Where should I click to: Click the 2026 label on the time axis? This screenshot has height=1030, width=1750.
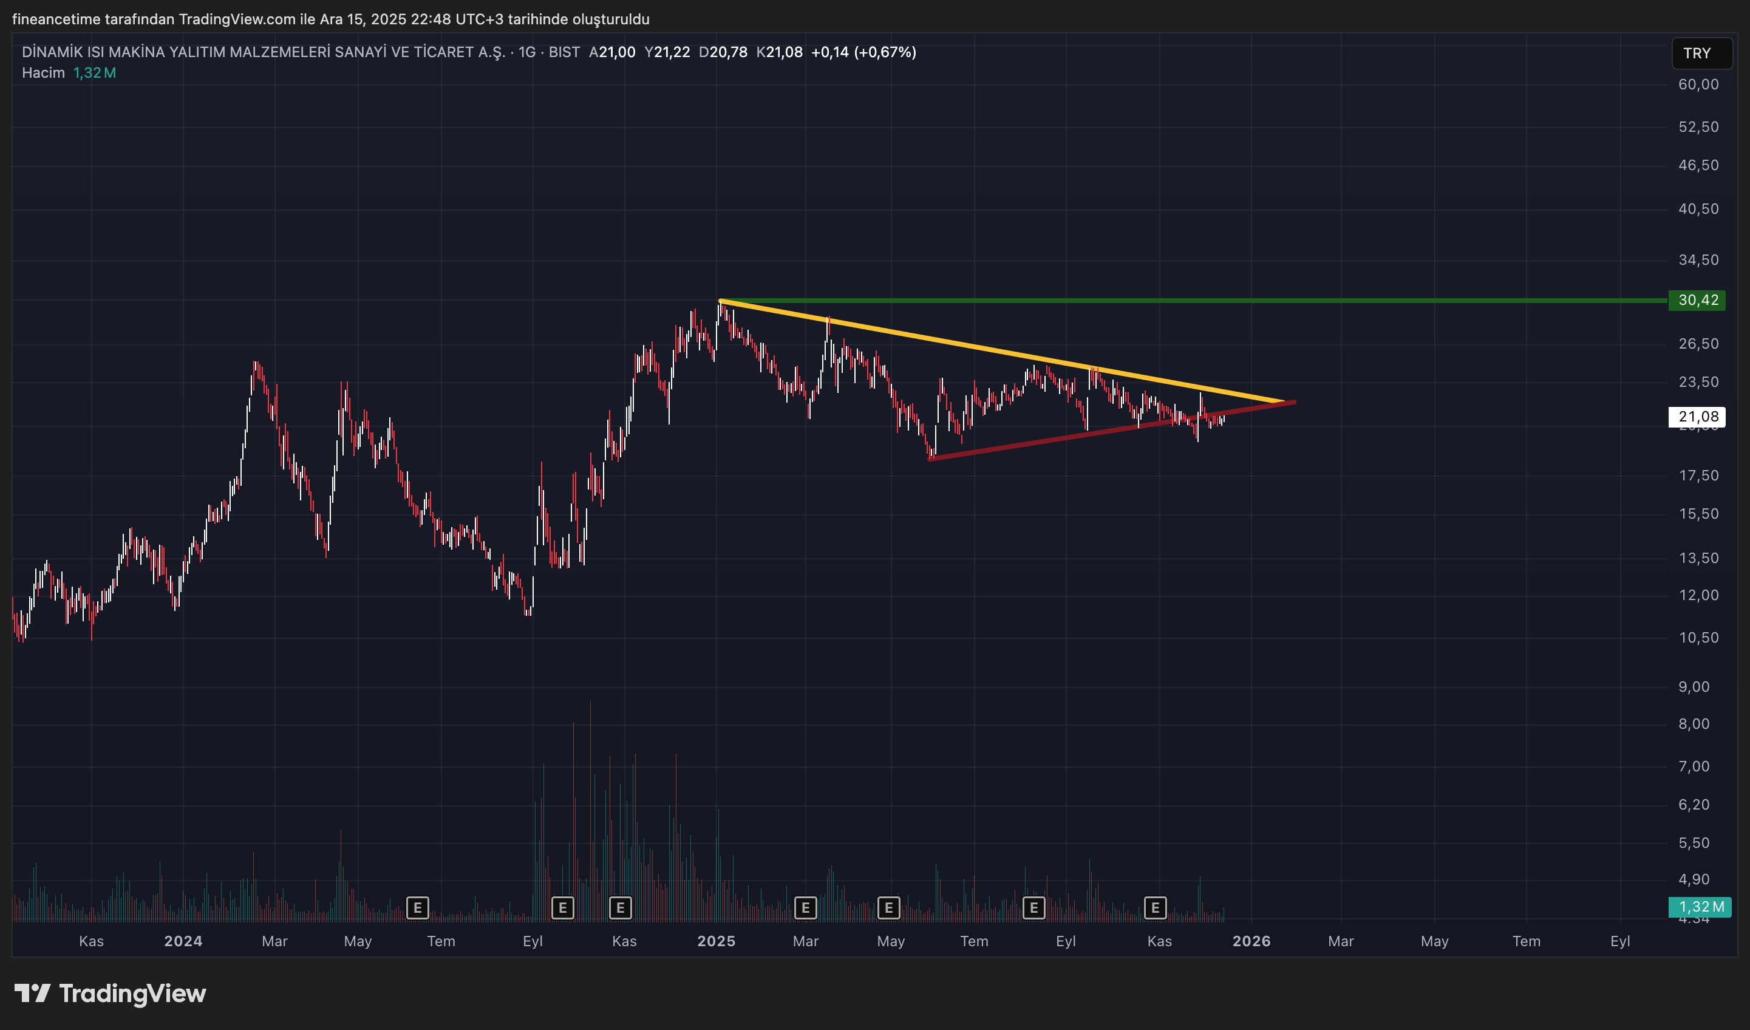click(x=1251, y=941)
